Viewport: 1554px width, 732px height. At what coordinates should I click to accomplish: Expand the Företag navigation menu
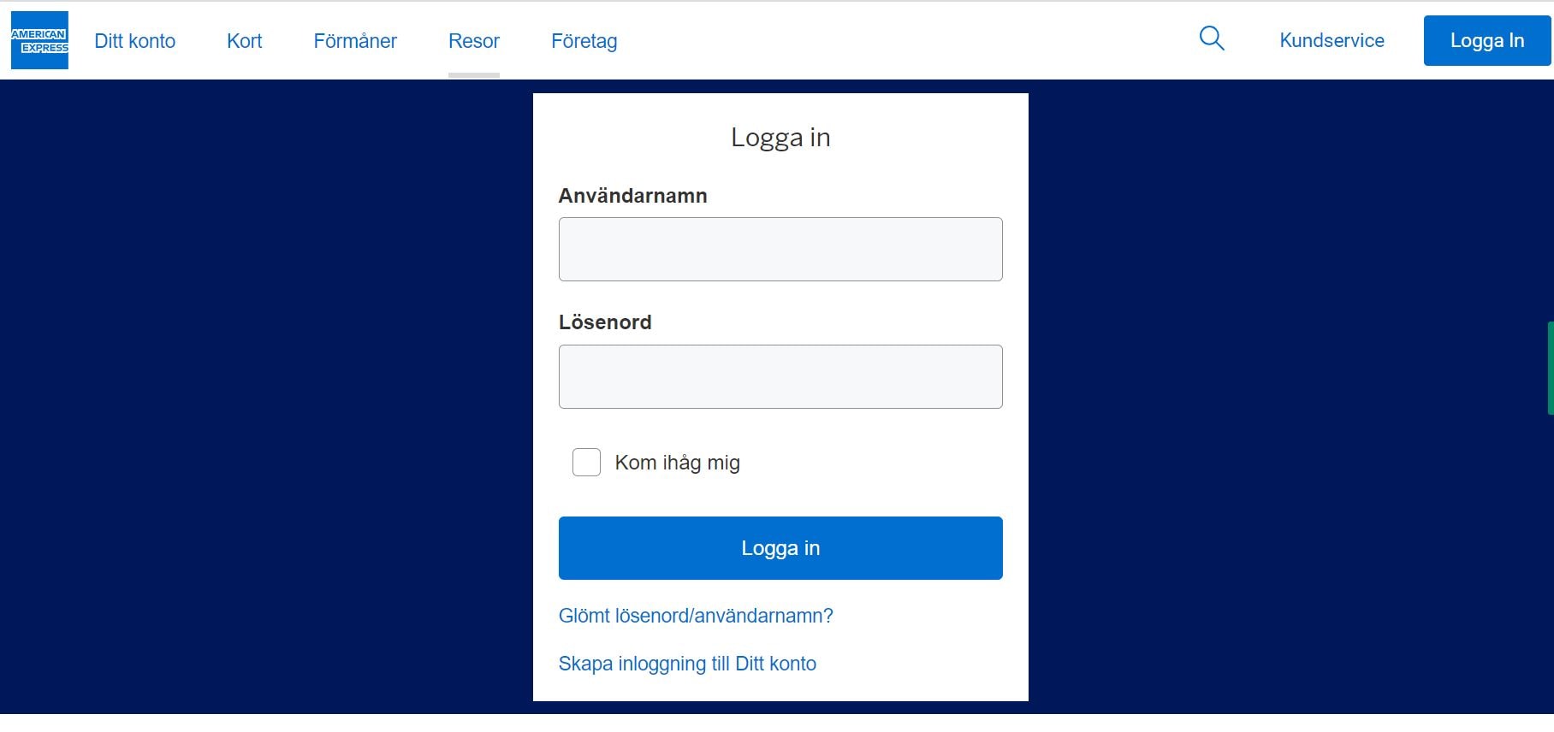coord(584,41)
